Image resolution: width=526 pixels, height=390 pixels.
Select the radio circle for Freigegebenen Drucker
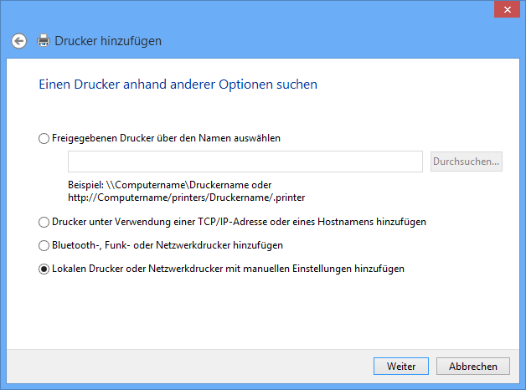click(44, 138)
